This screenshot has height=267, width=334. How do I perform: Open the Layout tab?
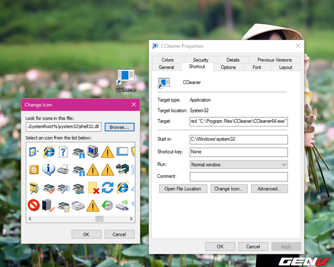(x=285, y=67)
